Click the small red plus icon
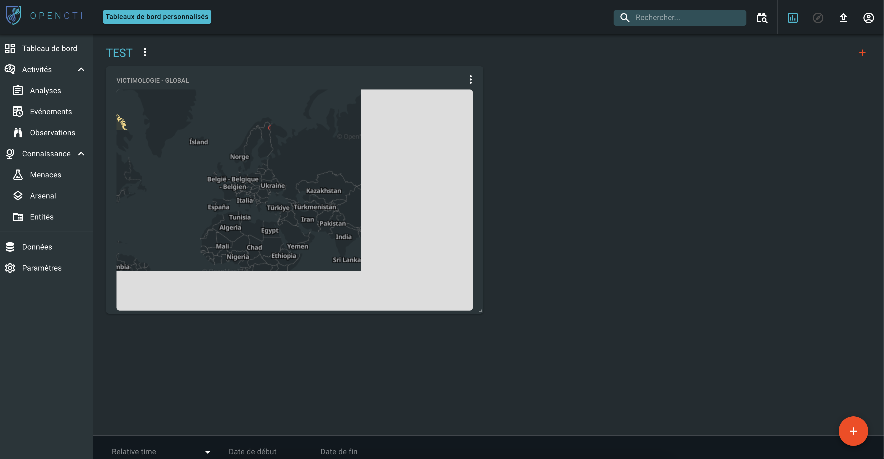The width and height of the screenshot is (884, 459). pyautogui.click(x=862, y=53)
